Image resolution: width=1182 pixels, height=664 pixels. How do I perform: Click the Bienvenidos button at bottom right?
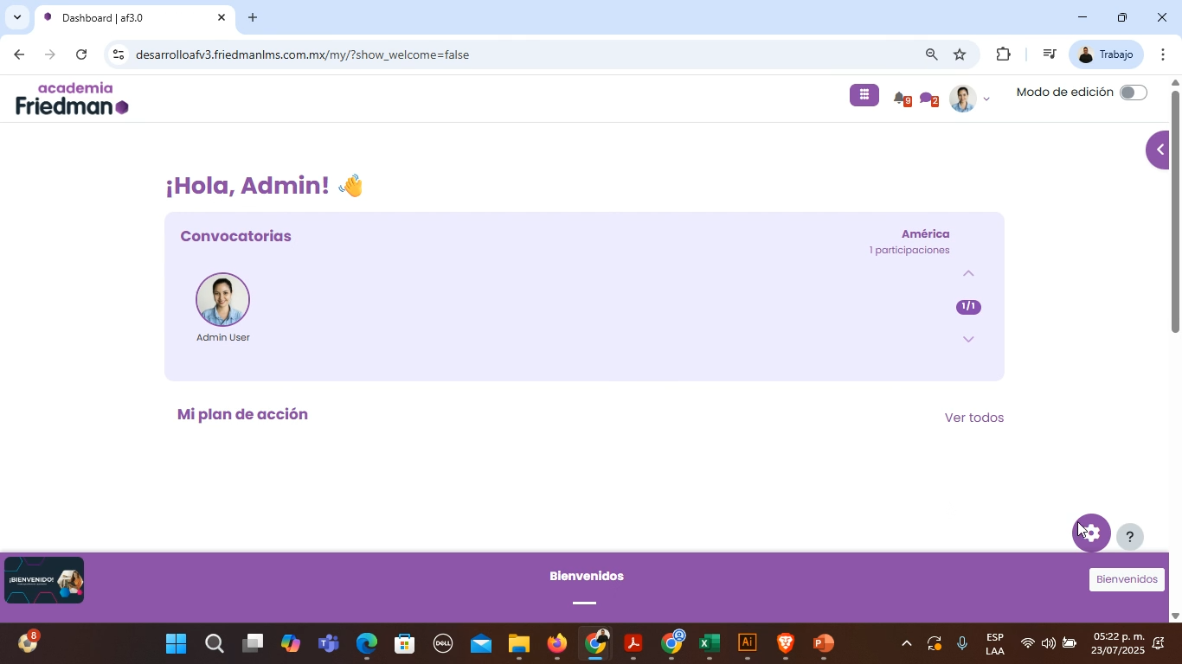click(x=1127, y=579)
